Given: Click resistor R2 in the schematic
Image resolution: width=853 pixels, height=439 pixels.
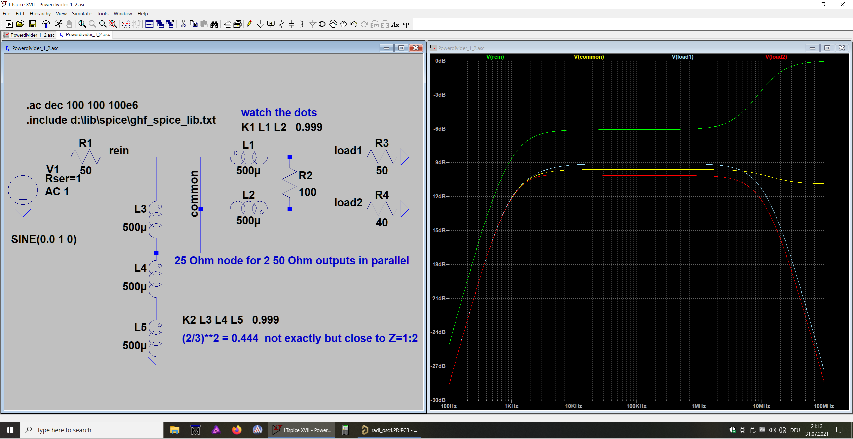Looking at the screenshot, I should coord(290,183).
